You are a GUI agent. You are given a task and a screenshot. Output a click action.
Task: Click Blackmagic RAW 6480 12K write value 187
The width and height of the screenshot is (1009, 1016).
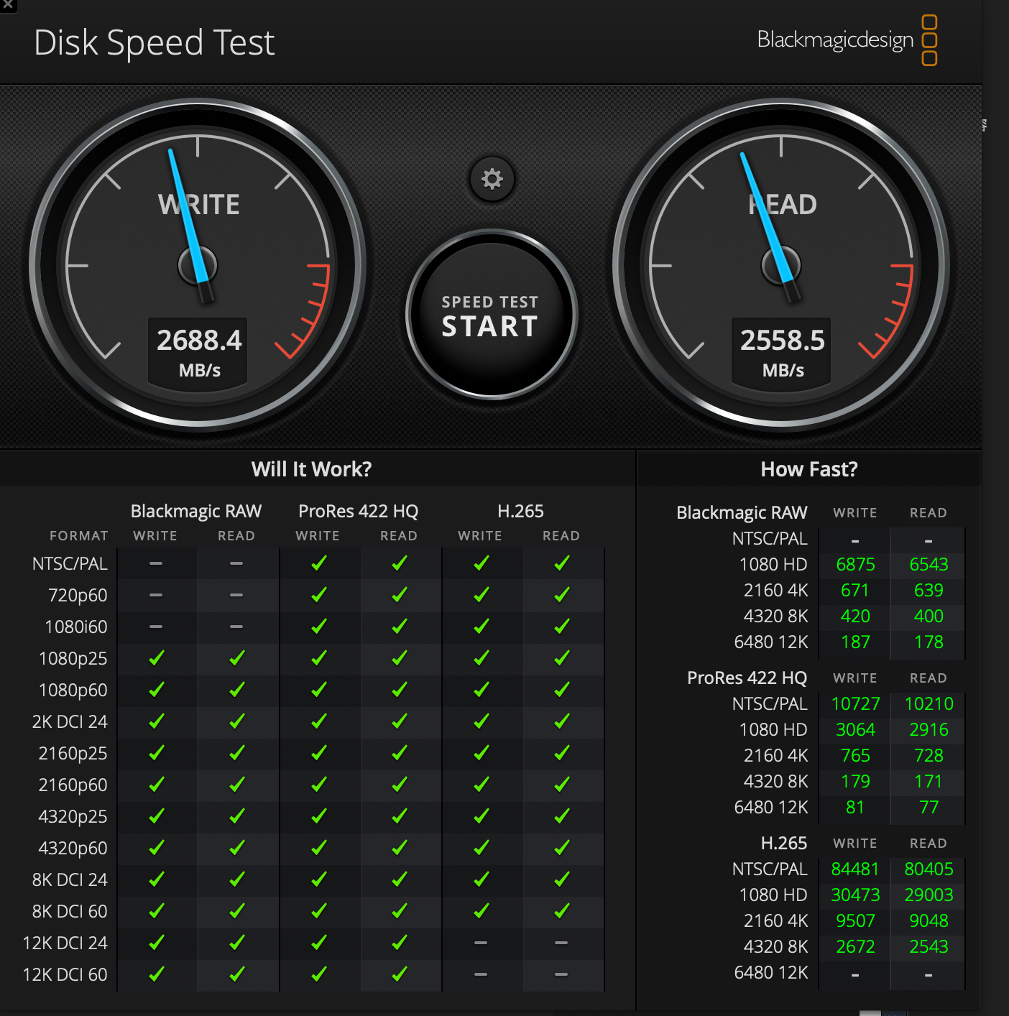855,642
